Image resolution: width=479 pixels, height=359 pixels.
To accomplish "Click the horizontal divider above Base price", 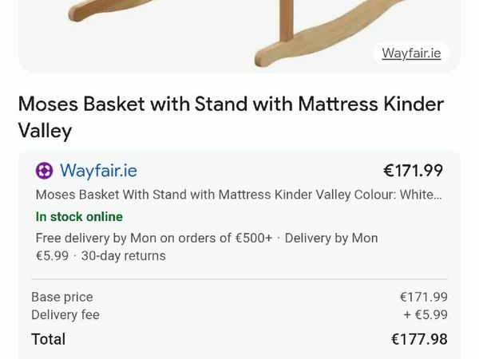I will pos(239,279).
